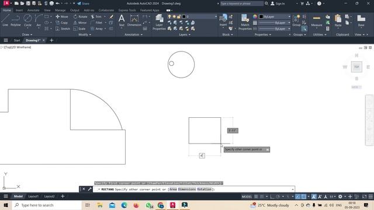Screen dimensions: 374x210
Task: Click the object color wheel icon
Action: tap(255, 17)
